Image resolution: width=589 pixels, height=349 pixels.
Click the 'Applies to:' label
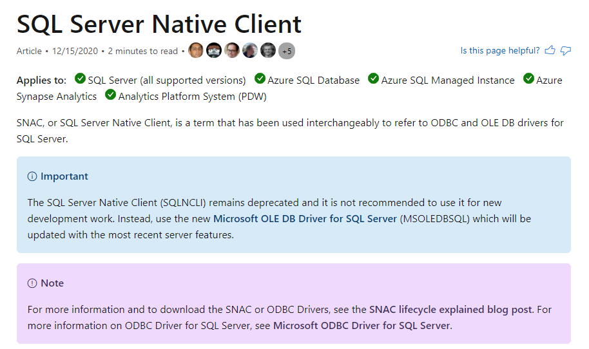tap(41, 80)
